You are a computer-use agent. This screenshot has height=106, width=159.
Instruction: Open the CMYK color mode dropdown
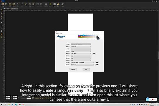pos(81,51)
